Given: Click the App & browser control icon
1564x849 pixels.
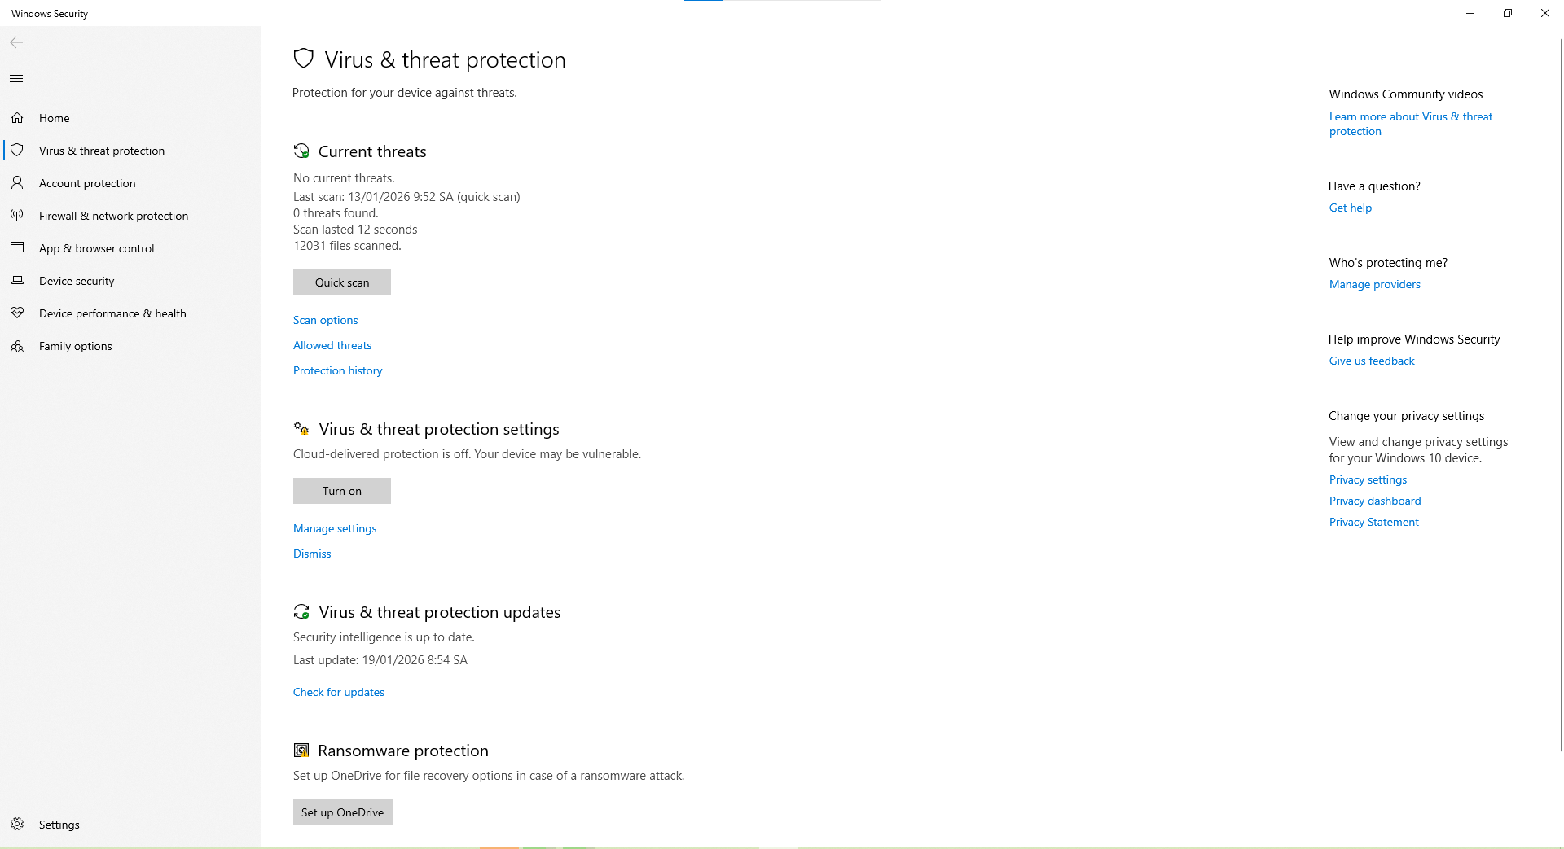Looking at the screenshot, I should click(x=17, y=247).
